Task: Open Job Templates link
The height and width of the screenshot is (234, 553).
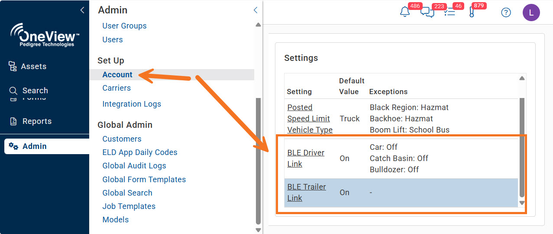Action: 129,206
